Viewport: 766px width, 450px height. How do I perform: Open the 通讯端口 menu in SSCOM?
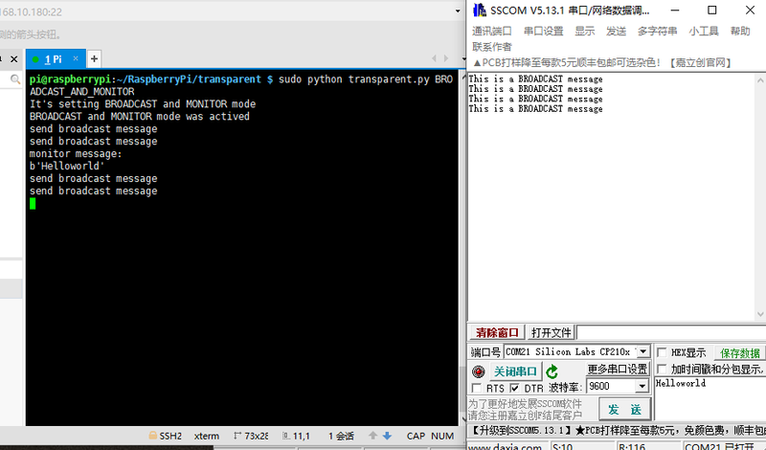[x=491, y=32]
